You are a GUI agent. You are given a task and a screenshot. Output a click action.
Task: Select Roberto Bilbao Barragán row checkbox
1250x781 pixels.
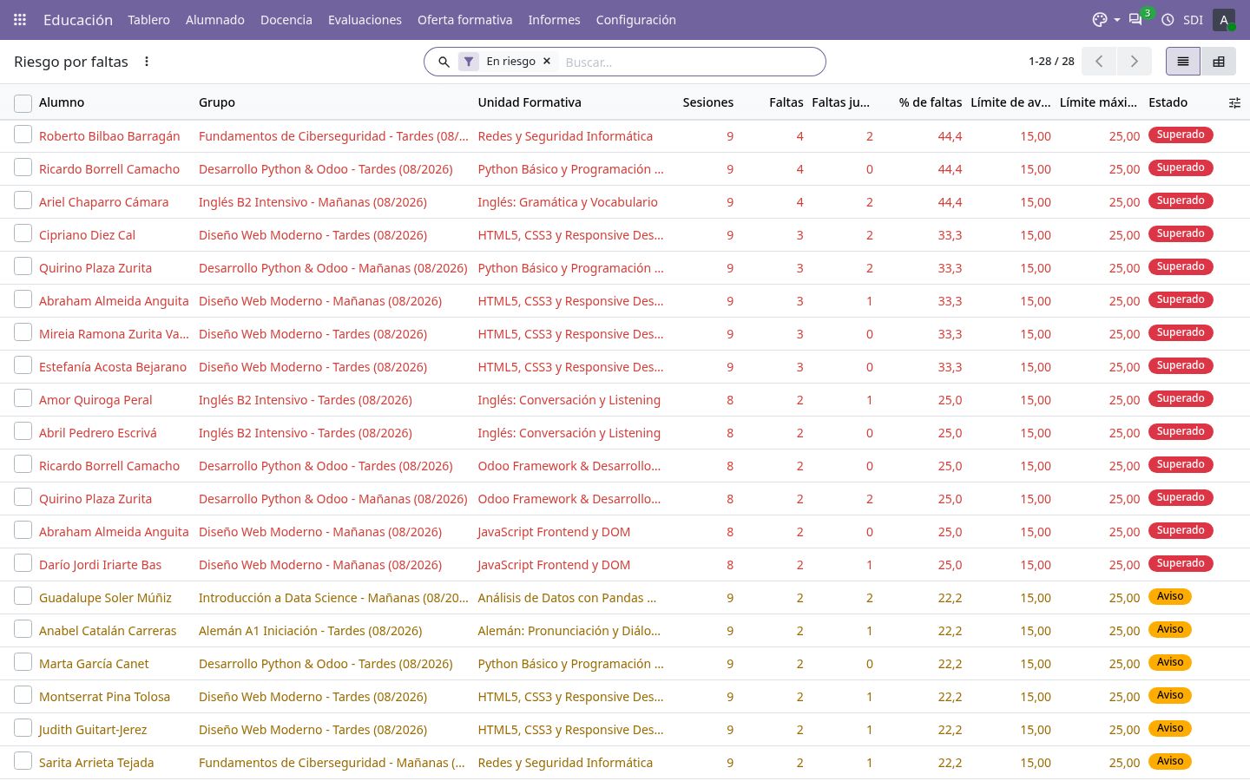tap(23, 135)
